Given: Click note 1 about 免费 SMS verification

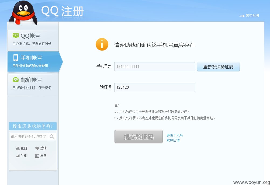Looking at the screenshot, I should pyautogui.click(x=152, y=111).
